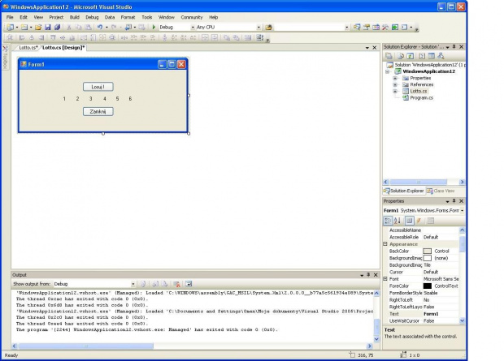Open the Form1 object selector dropdown in Properties
The height and width of the screenshot is (361, 504).
pyautogui.click(x=463, y=210)
